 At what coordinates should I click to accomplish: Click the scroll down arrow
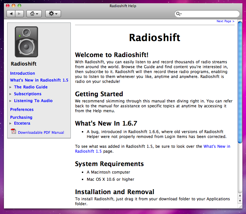[x=240, y=201]
